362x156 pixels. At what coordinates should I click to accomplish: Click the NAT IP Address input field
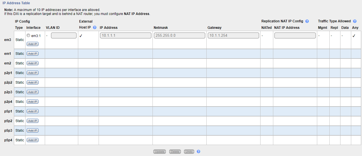pyautogui.click(x=295, y=36)
